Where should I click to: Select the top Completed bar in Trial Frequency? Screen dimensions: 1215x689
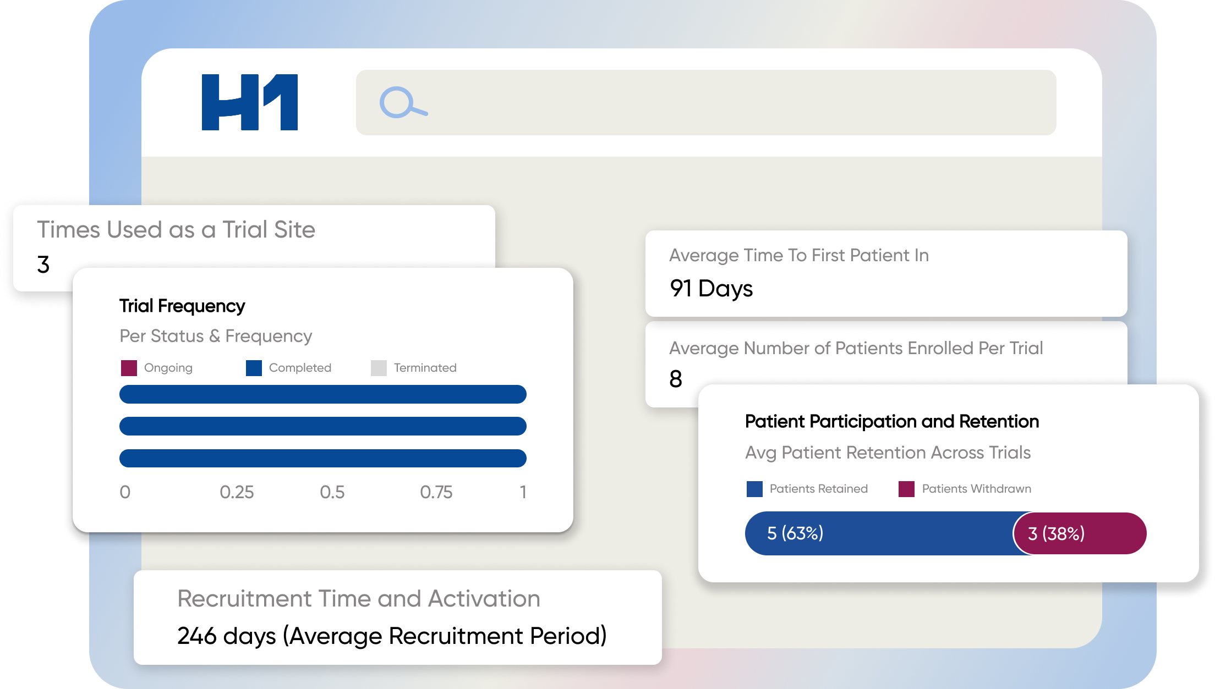coord(323,394)
